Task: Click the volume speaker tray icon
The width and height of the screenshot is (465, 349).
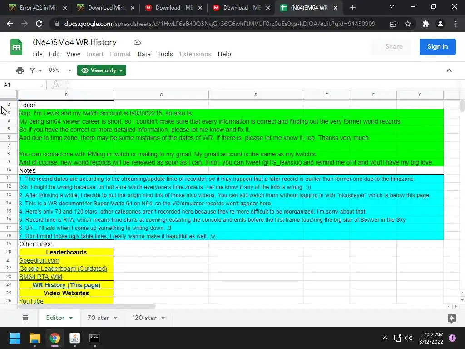Action: [x=409, y=338]
